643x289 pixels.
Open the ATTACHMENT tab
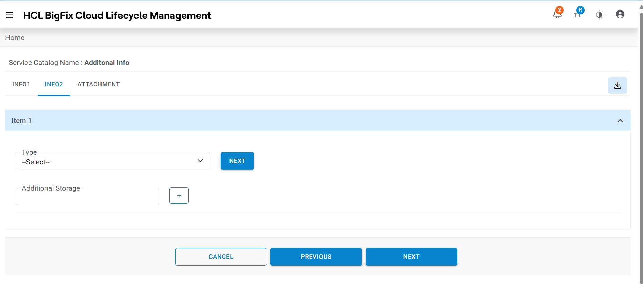click(98, 84)
